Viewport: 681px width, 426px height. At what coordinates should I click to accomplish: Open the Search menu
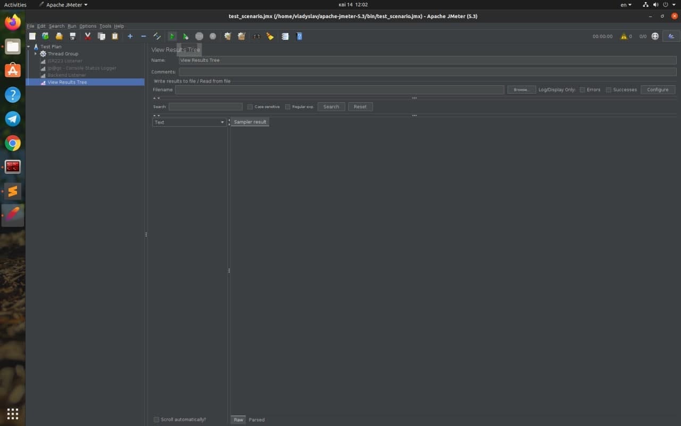pos(56,26)
